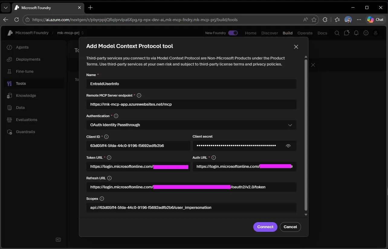View site information lock icon
This screenshot has width=388, height=249.
coord(27,20)
